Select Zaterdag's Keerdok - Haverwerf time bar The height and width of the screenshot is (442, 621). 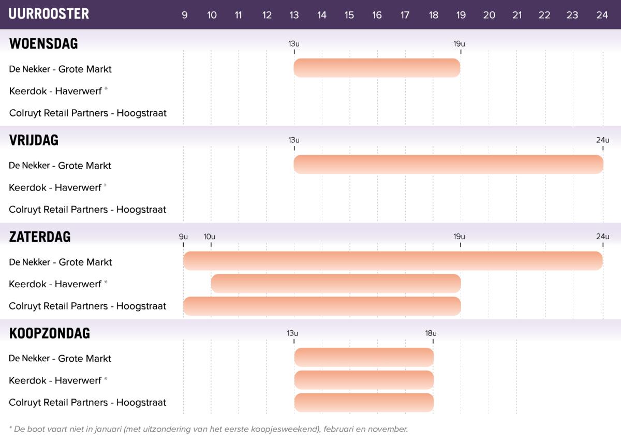tap(336, 284)
